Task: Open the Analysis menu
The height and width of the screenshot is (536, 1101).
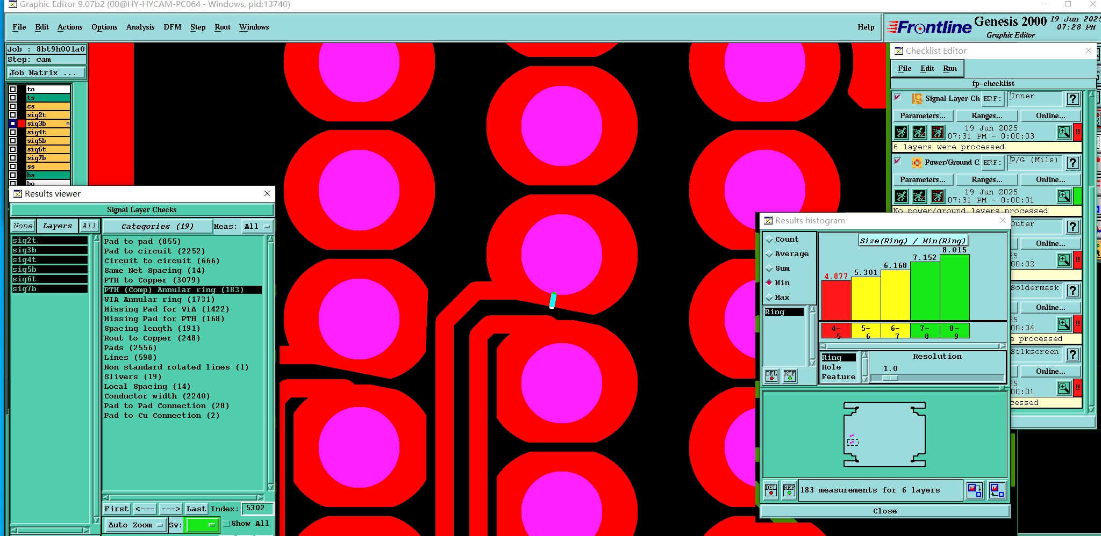Action: point(140,27)
